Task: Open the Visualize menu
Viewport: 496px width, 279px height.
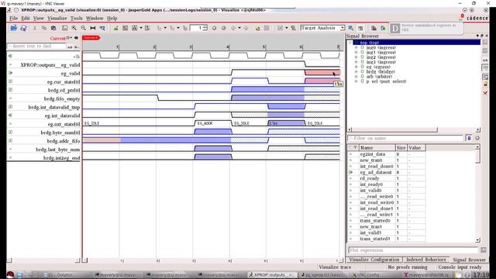Action: pyautogui.click(x=57, y=19)
